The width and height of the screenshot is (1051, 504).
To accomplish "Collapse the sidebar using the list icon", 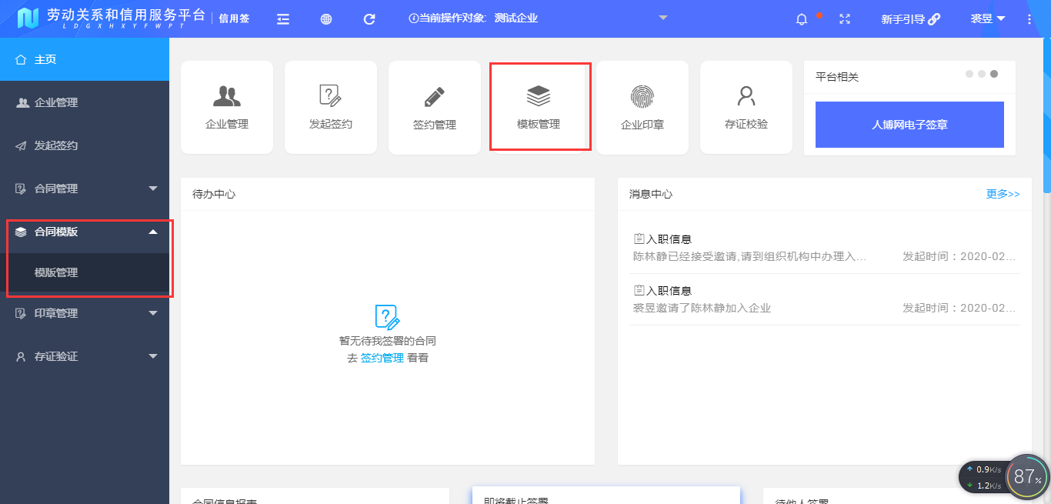I will point(282,18).
